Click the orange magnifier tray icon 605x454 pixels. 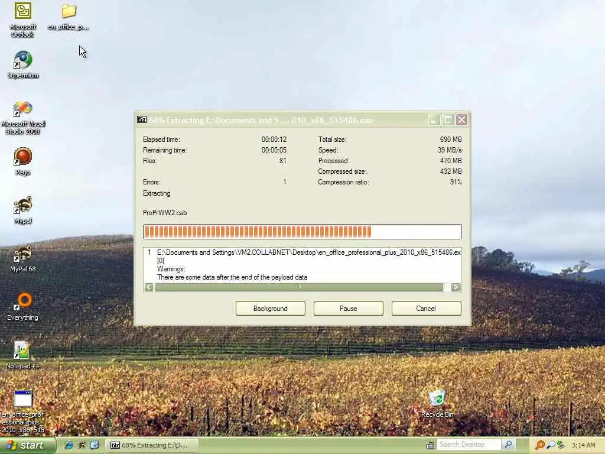pyautogui.click(x=540, y=445)
